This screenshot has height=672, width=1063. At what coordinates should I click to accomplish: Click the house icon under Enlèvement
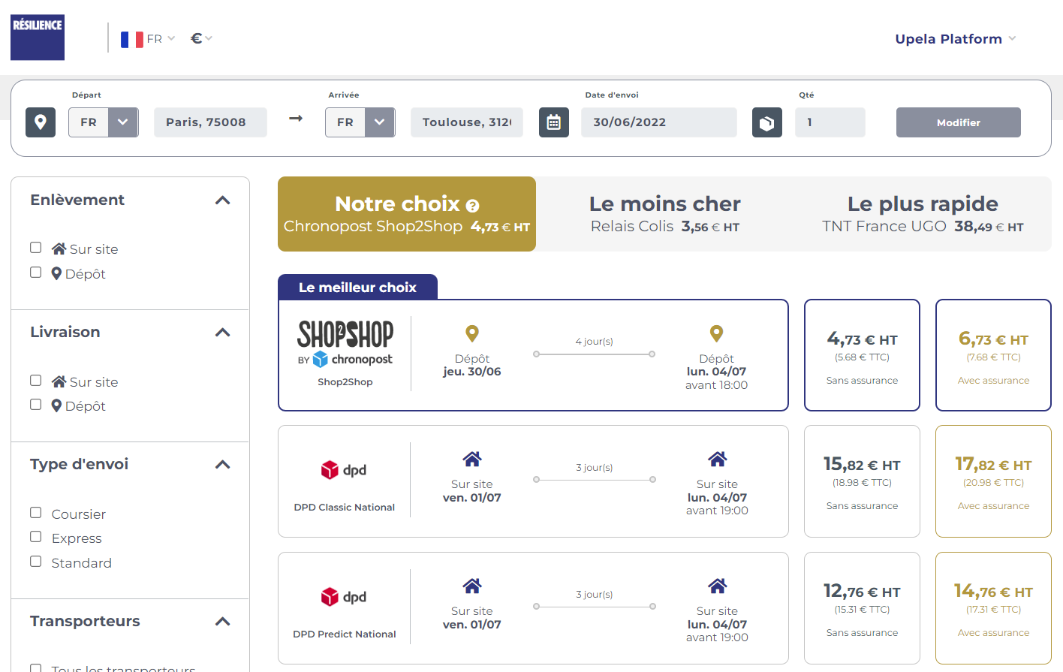pos(59,249)
